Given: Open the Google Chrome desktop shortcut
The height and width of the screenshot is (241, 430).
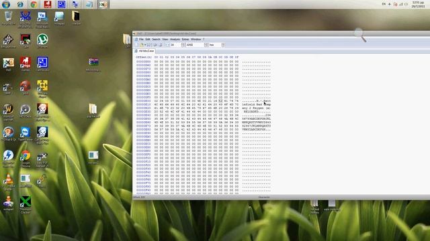Looking at the screenshot, I should coord(26,159).
